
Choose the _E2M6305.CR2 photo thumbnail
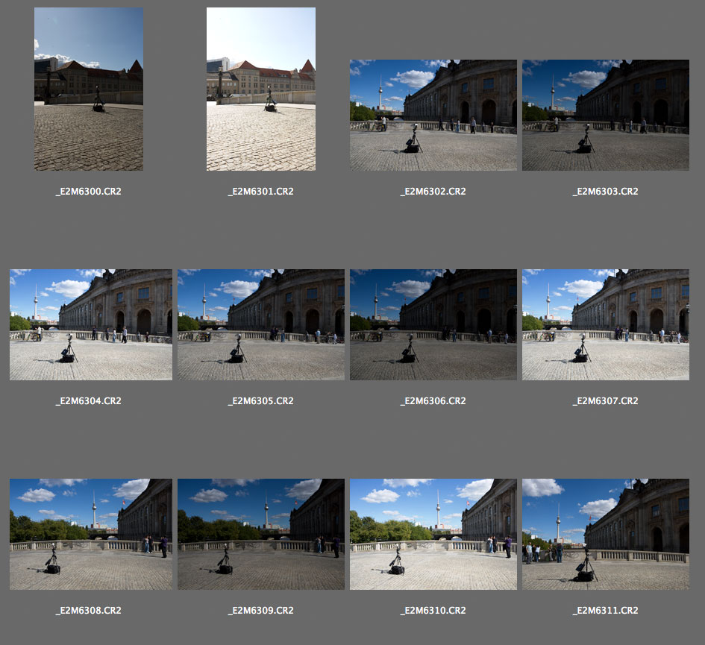[x=260, y=324]
